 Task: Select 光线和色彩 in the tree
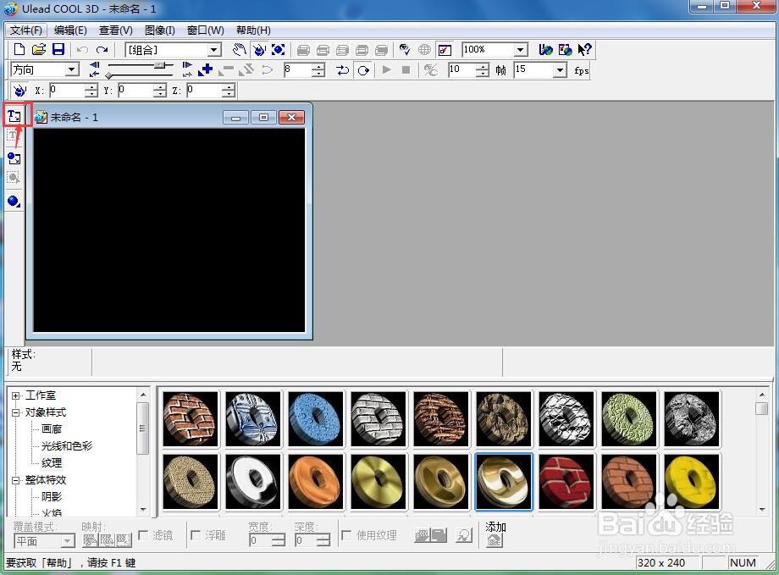point(67,445)
